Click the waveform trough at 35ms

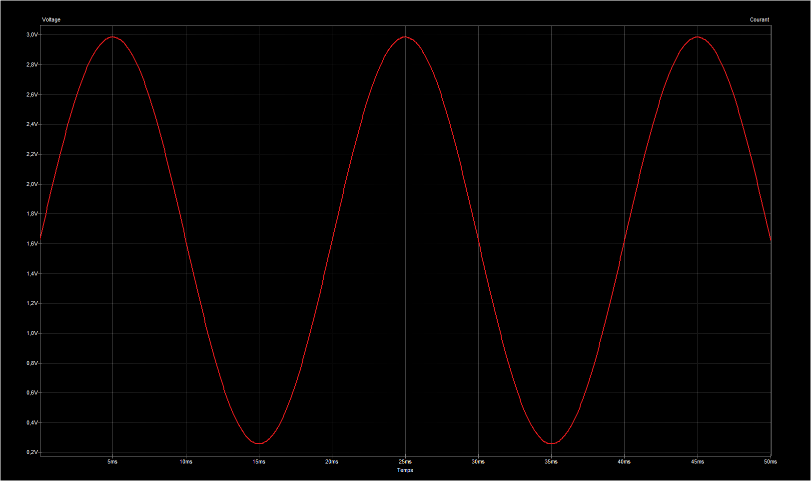click(551, 443)
